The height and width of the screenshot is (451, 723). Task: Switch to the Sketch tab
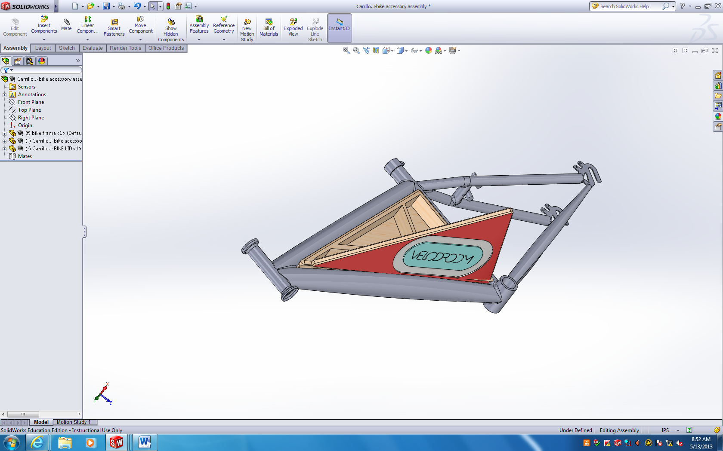click(67, 48)
